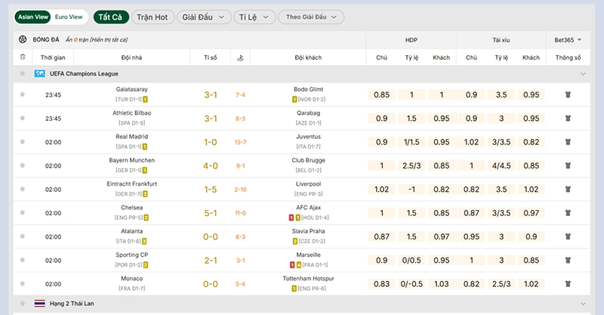604x315 pixels.
Task: Collapse the UEFA Champions League section
Action: (x=583, y=74)
